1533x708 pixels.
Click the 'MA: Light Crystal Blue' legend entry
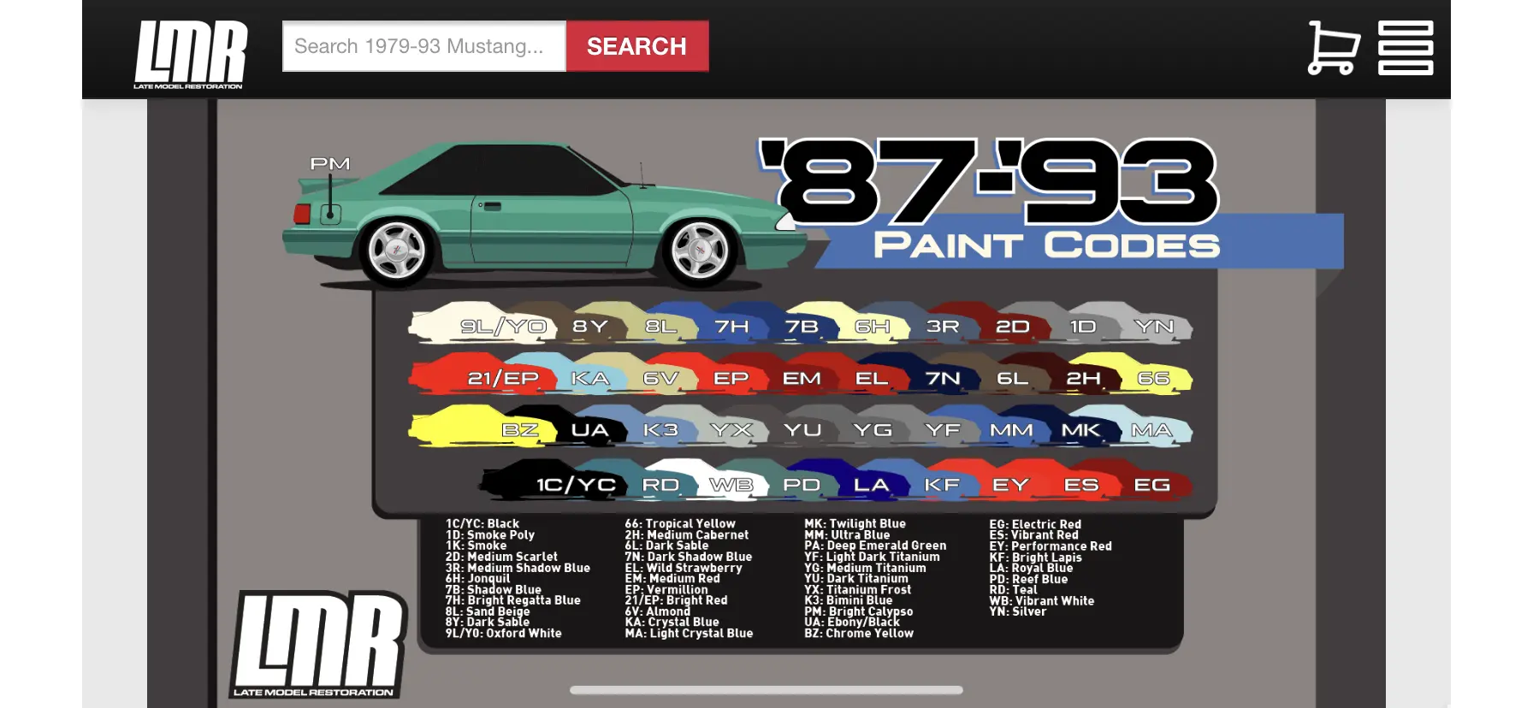[689, 634]
